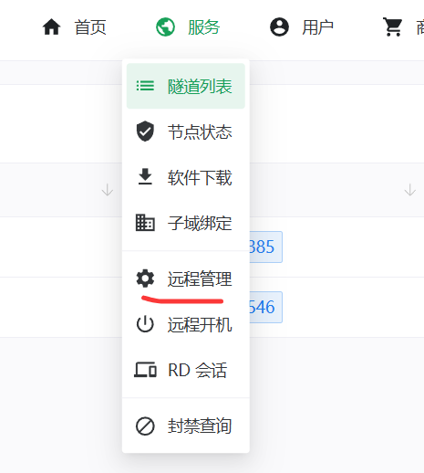Click the gear icon for 远程管理
Image resolution: width=424 pixels, height=473 pixels.
(145, 279)
